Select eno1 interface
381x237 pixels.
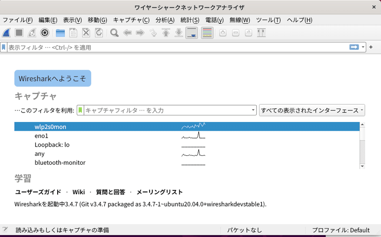[x=187, y=136]
